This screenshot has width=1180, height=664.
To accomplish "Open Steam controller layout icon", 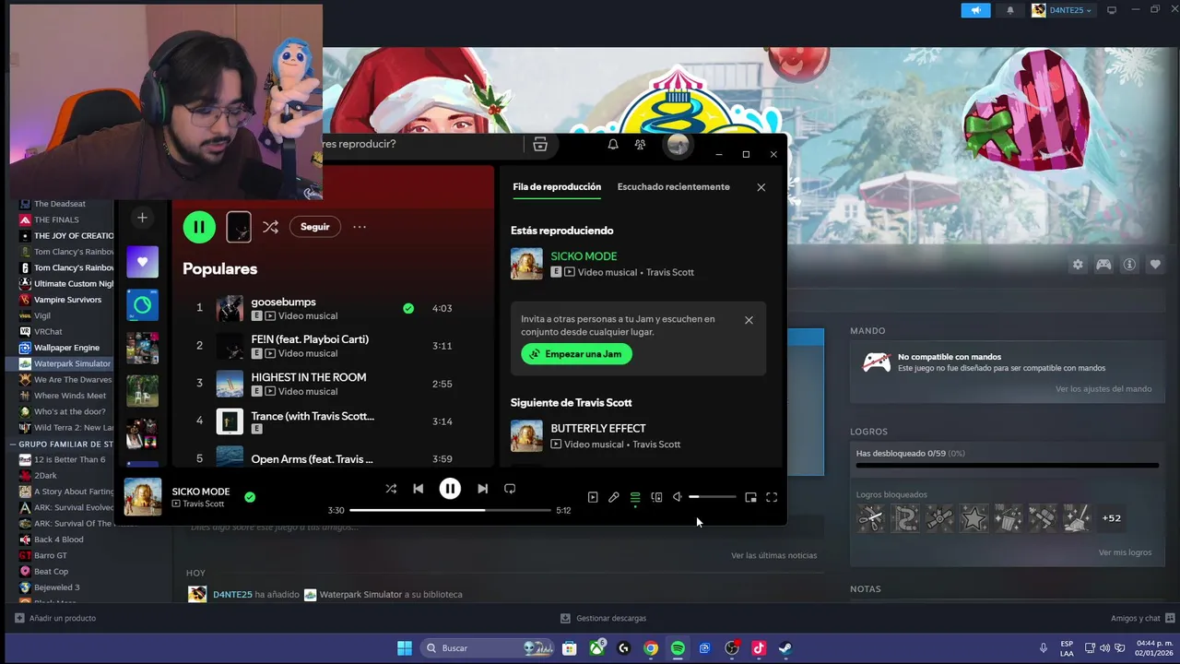I will pos(1103,265).
